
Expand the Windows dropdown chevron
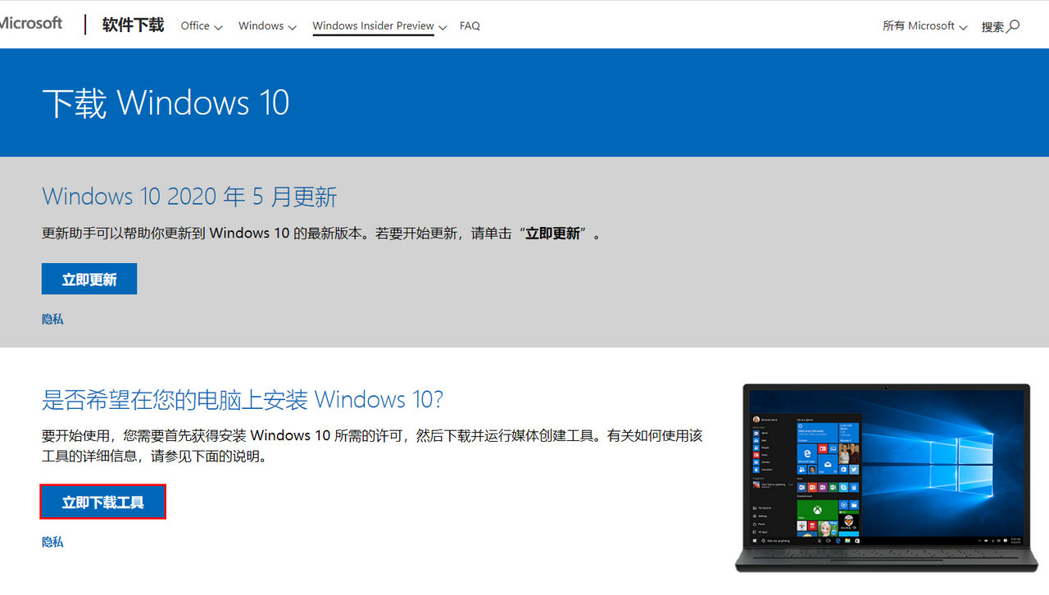(x=292, y=27)
